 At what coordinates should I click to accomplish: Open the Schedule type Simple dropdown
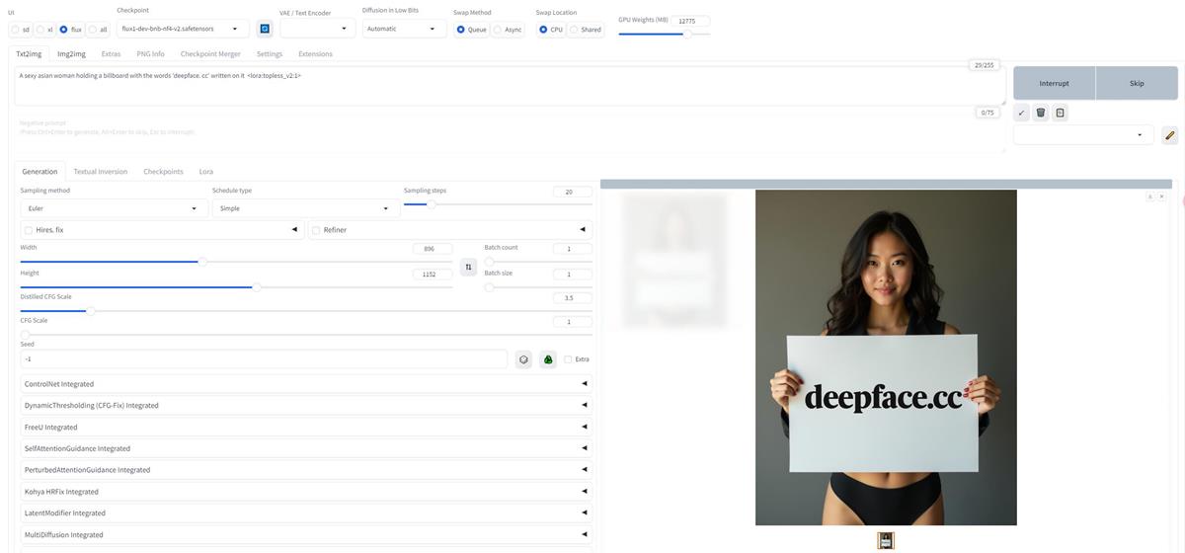point(306,208)
